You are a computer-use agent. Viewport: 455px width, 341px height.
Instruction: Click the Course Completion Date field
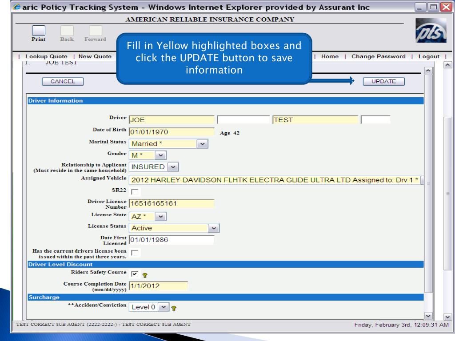click(x=158, y=285)
